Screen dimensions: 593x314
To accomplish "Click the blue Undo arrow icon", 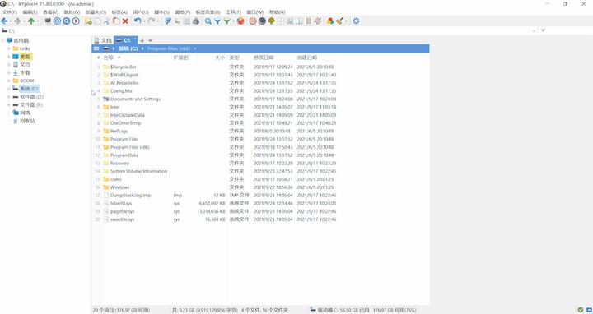I will point(138,21).
